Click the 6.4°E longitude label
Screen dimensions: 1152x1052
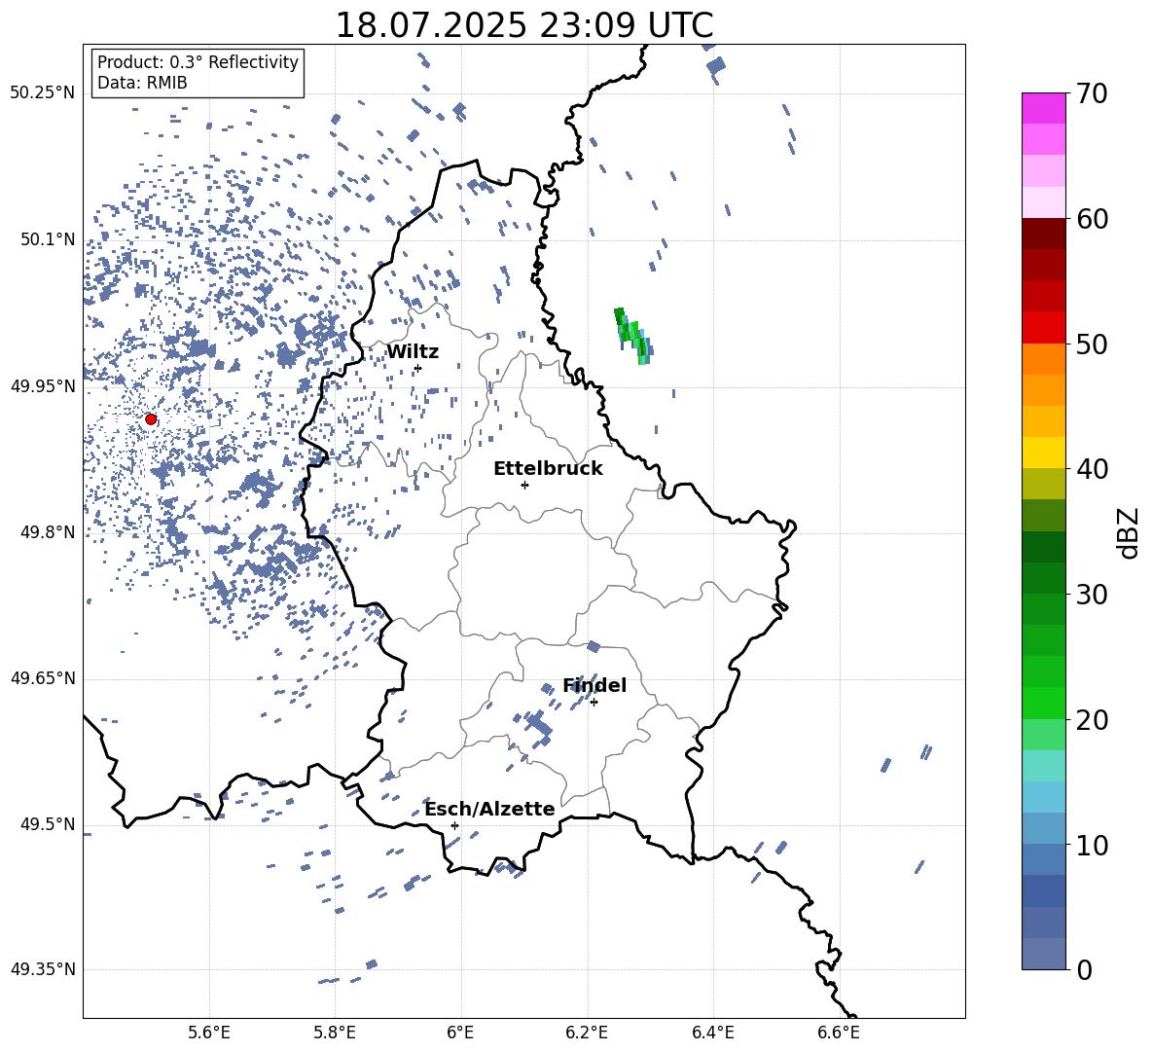click(712, 1034)
